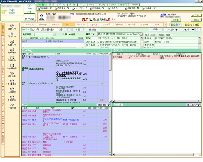Viewport: 203px width, 162px height.
Task: Open the 一括印刷 sidebar icon
Action: tap(11, 106)
